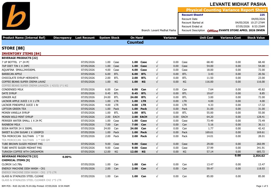Click the orange b company logo
The width and height of the screenshot is (271, 191).
point(16,16)
